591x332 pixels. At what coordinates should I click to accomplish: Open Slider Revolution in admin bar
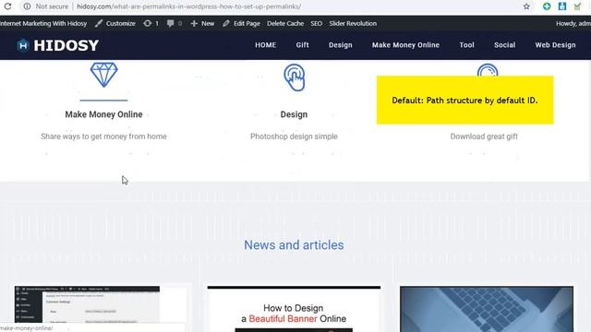353,23
